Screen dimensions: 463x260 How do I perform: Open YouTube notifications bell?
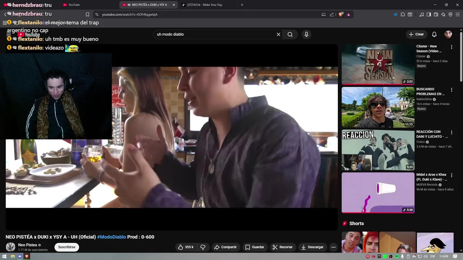click(x=434, y=34)
